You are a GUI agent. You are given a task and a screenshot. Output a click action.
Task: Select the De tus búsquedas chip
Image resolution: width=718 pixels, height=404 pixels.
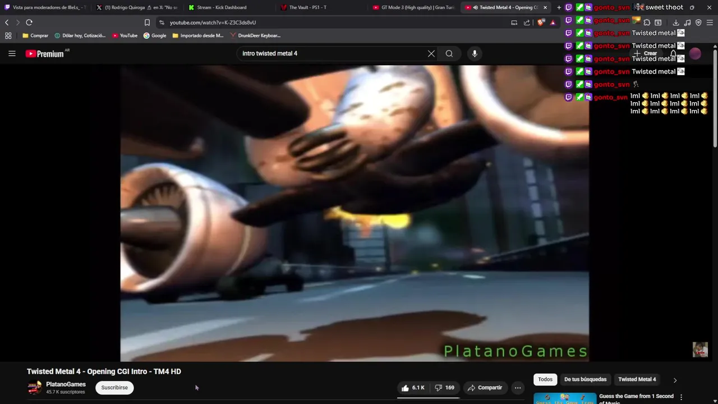(x=585, y=379)
